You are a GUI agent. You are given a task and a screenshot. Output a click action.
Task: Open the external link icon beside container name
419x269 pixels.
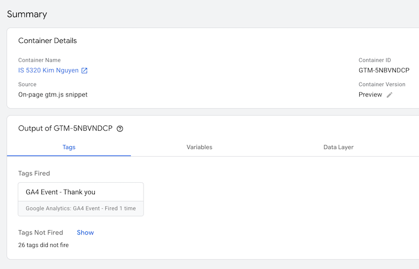point(84,71)
